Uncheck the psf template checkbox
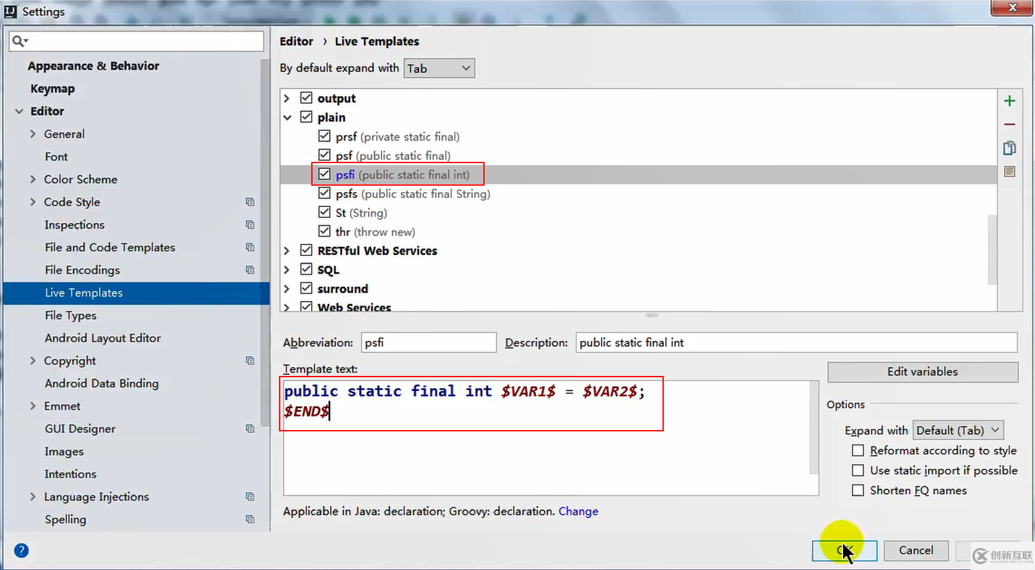The height and width of the screenshot is (570, 1035). click(324, 155)
